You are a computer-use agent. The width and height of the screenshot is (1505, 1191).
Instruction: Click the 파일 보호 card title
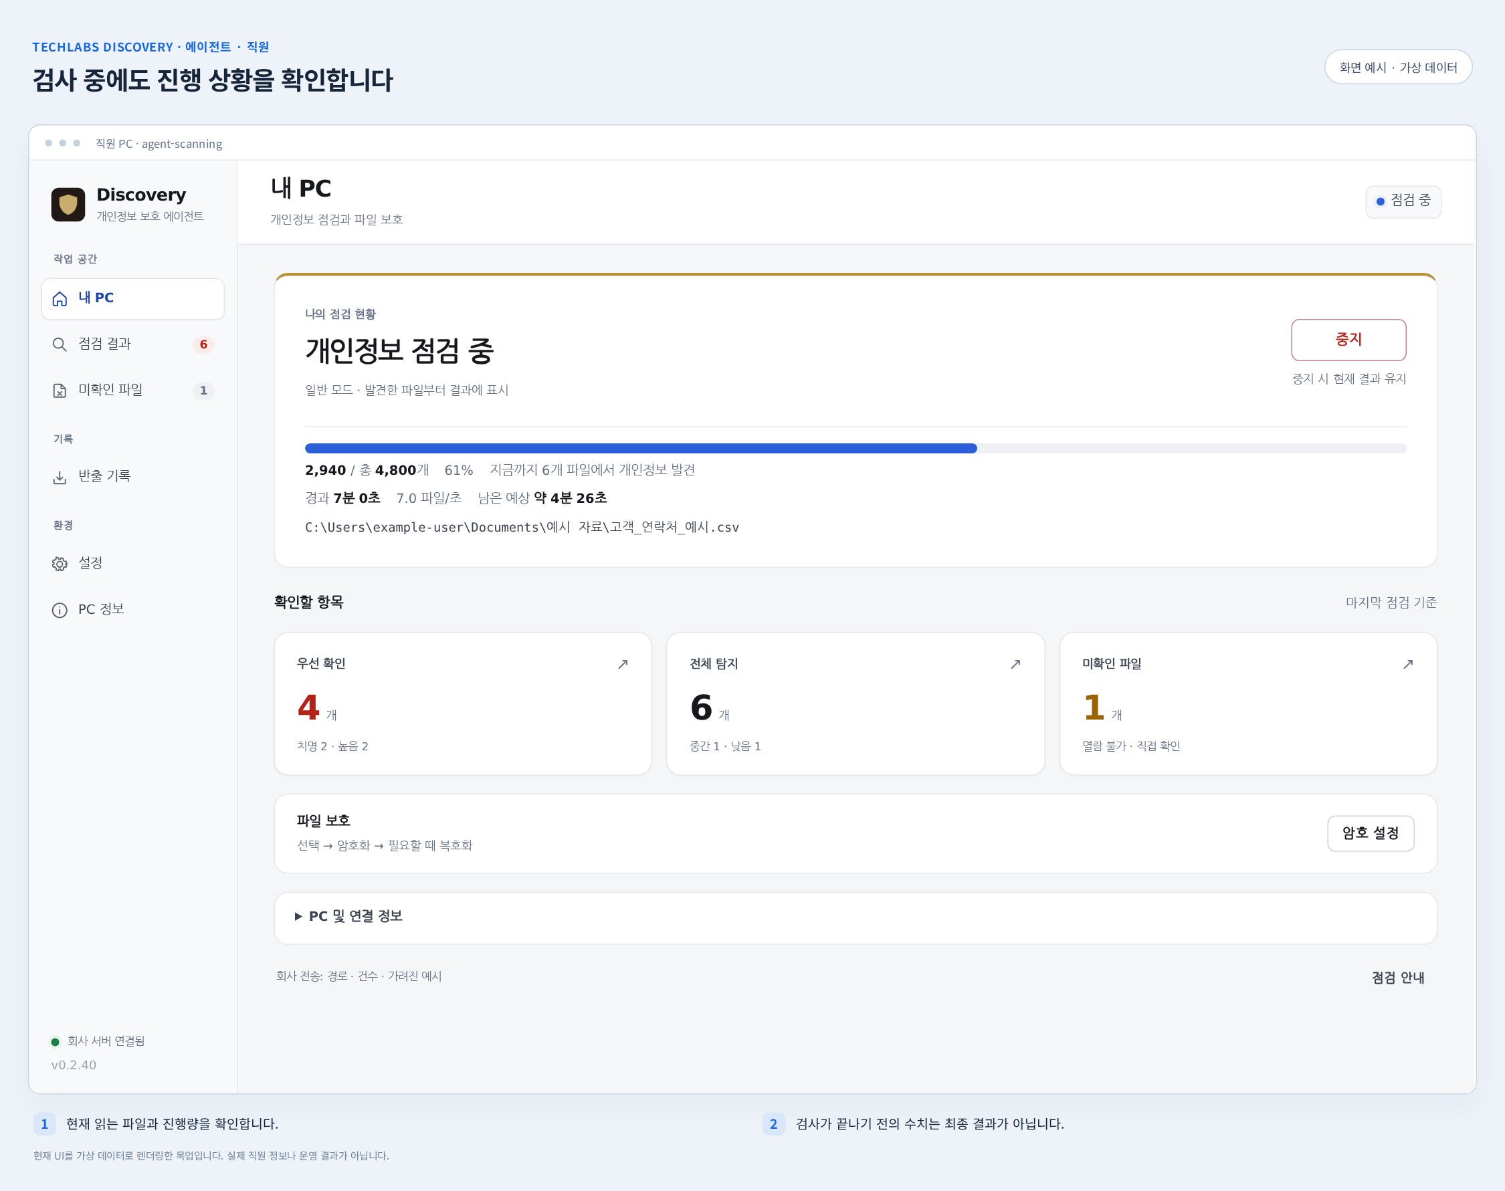click(x=324, y=821)
